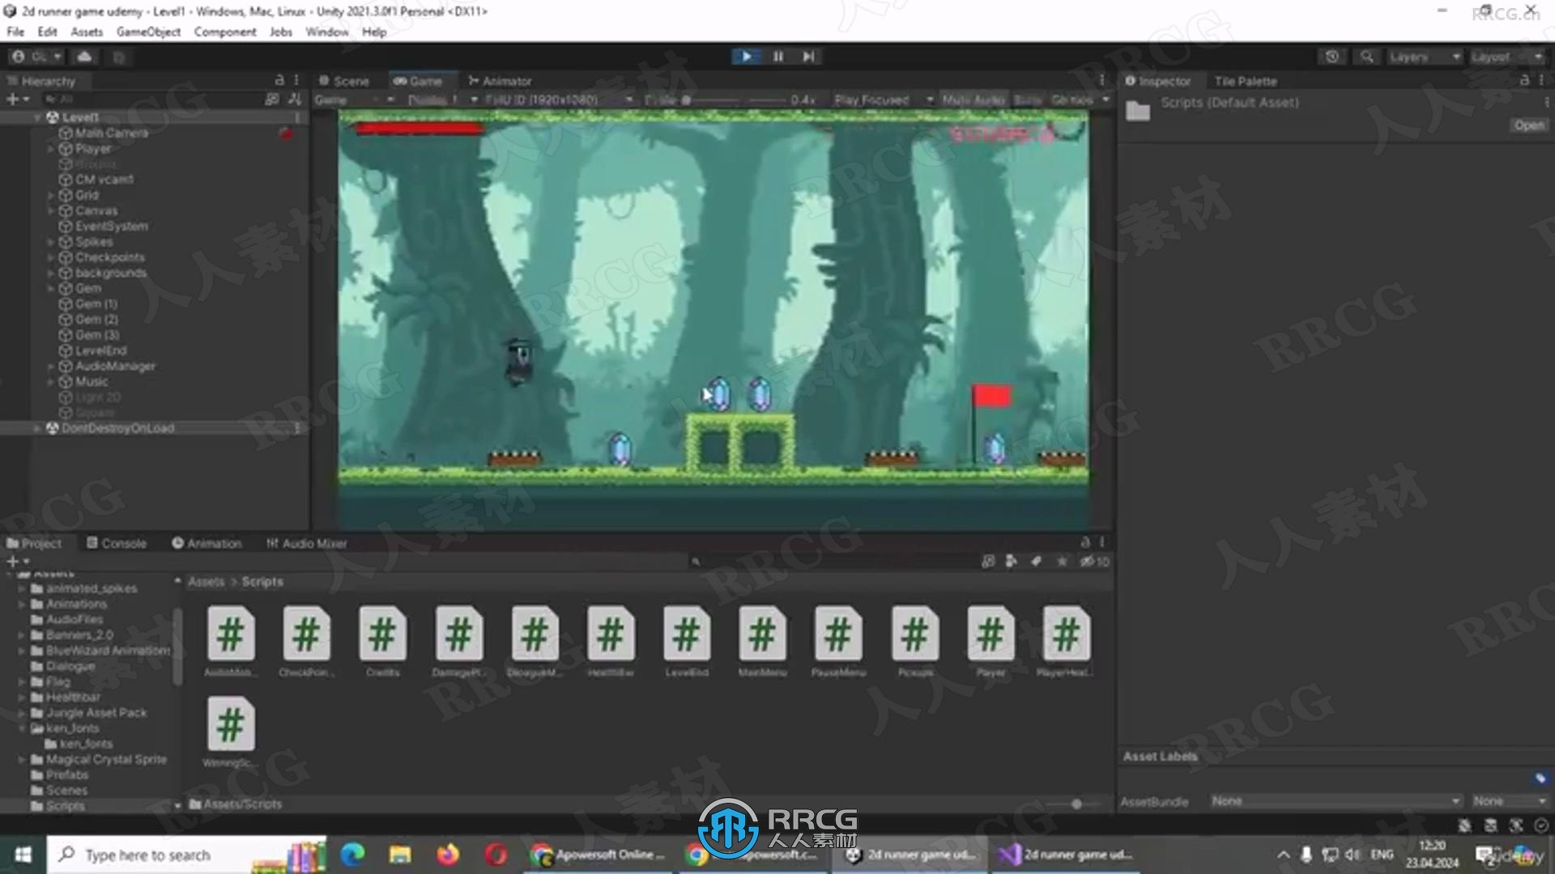Screen dimensions: 1555x874
Task: Switch to the Console tab
Action: 117,543
